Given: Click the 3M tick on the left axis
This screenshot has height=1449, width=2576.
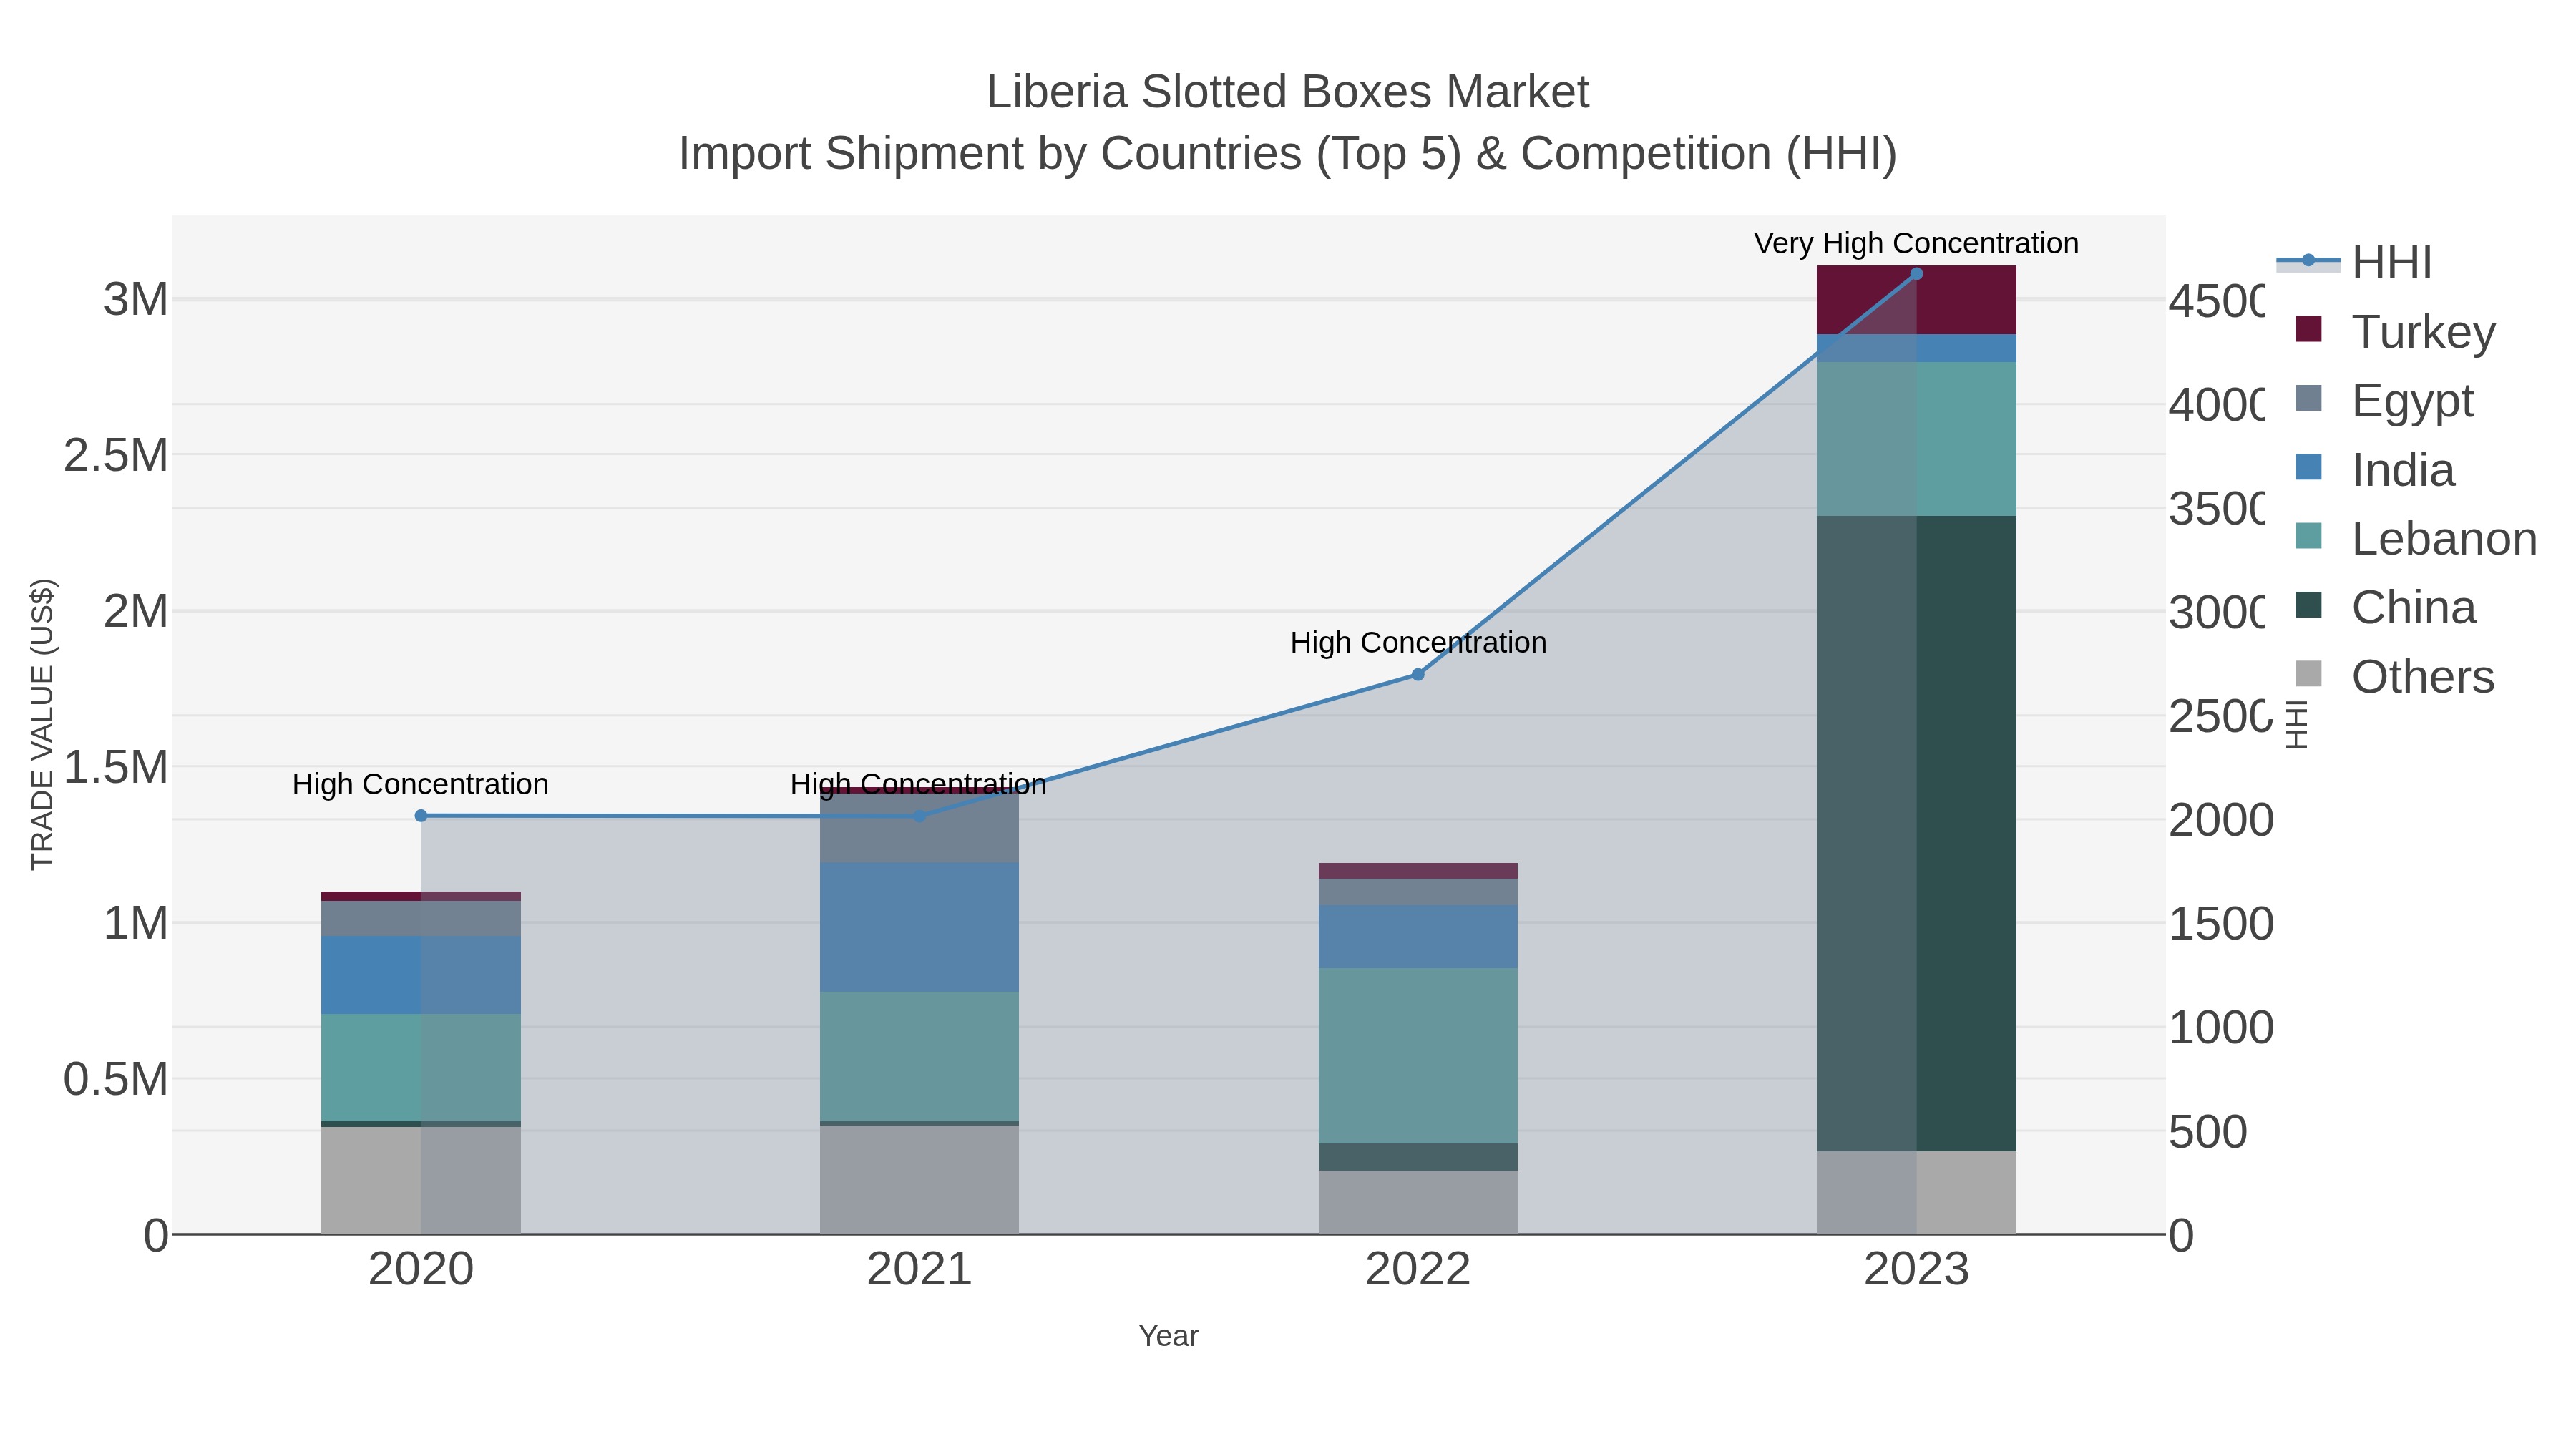Looking at the screenshot, I should click(136, 299).
